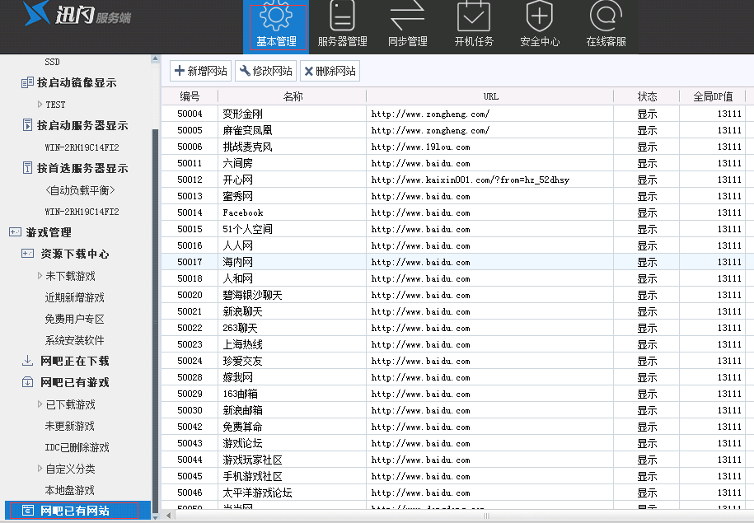Click the 网吧正在下载 download icon
Image resolution: width=754 pixels, height=523 pixels.
pyautogui.click(x=27, y=361)
